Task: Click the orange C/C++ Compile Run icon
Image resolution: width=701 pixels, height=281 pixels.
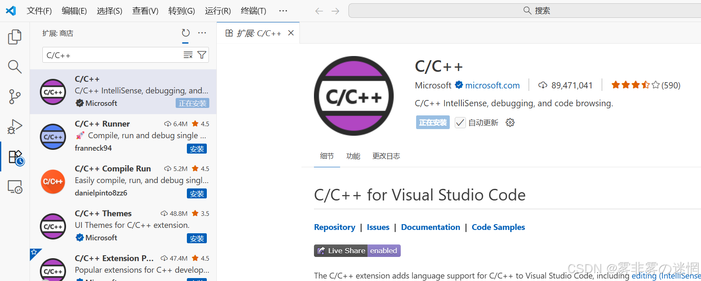Action: (x=53, y=181)
